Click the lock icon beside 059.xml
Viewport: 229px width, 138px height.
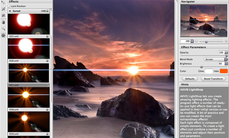[x=47, y=134]
